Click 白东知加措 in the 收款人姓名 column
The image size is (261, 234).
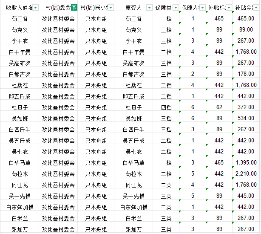point(20,207)
